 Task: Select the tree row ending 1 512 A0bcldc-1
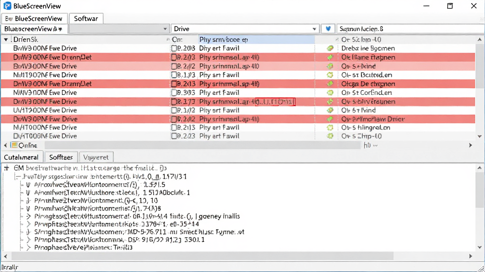[x=112, y=193]
